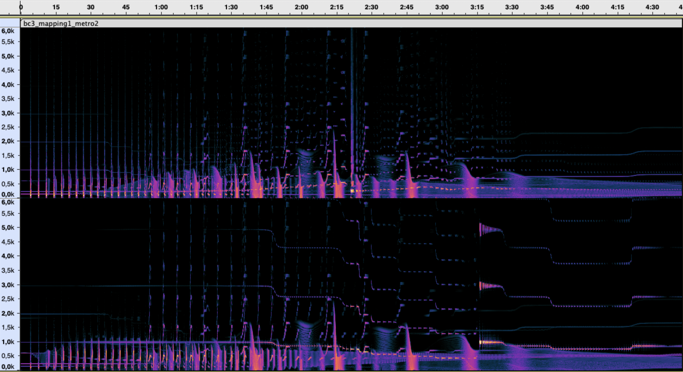Image resolution: width=683 pixels, height=372 pixels.
Task: Click 1,0k in the upper channel vertical ruler
Action: click(x=8, y=169)
